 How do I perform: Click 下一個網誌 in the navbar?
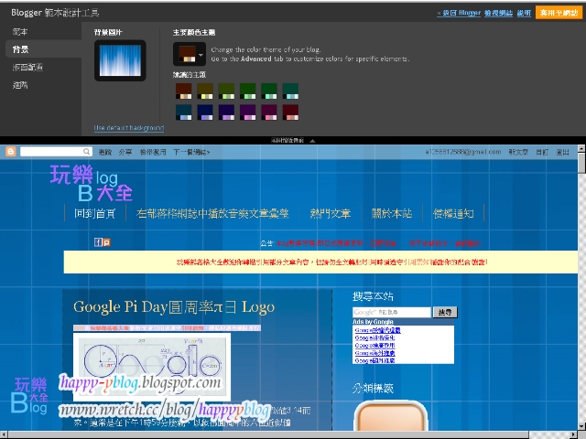pos(191,152)
